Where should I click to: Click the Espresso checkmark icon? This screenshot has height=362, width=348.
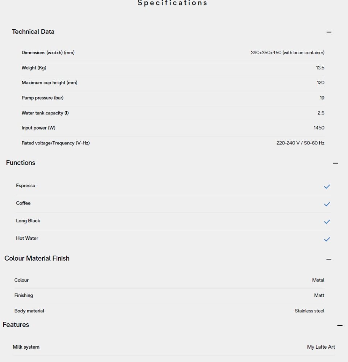click(x=327, y=186)
